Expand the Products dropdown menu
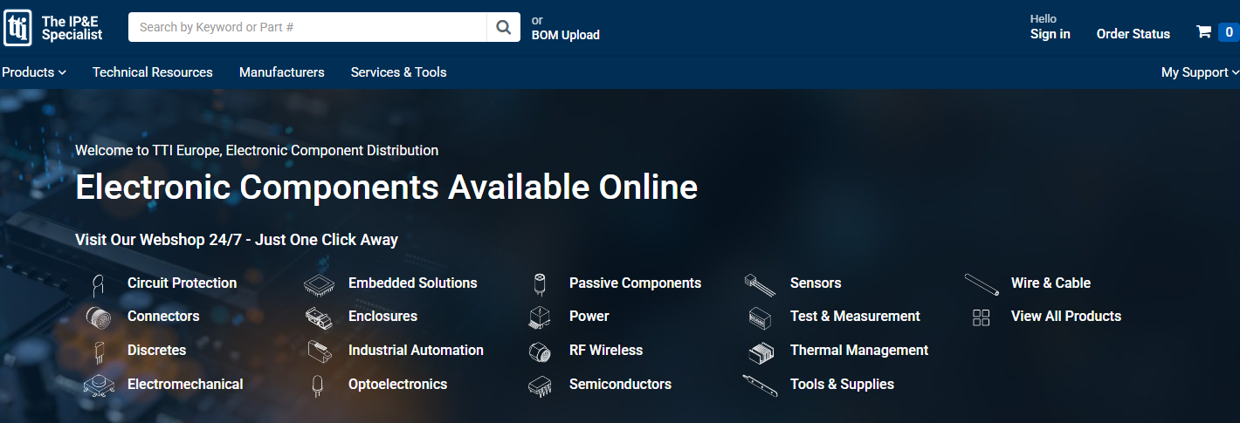The height and width of the screenshot is (423, 1240). pyautogui.click(x=34, y=72)
